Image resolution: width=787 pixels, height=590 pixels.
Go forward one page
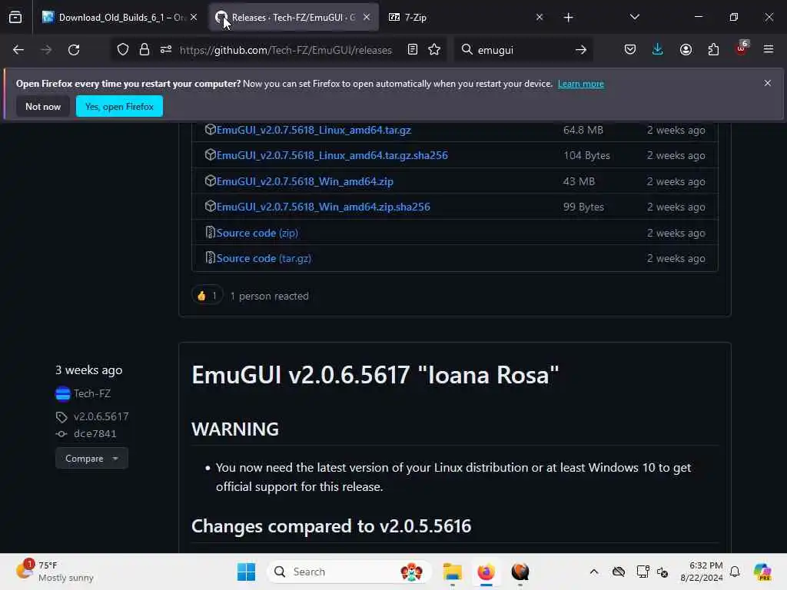[x=46, y=50]
